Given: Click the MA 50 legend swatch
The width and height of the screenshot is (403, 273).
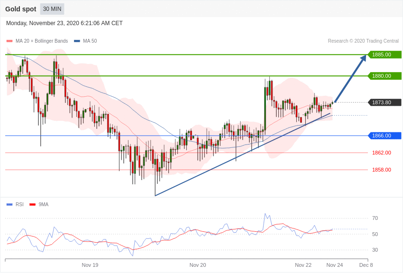Looking at the screenshot, I should 77,41.
